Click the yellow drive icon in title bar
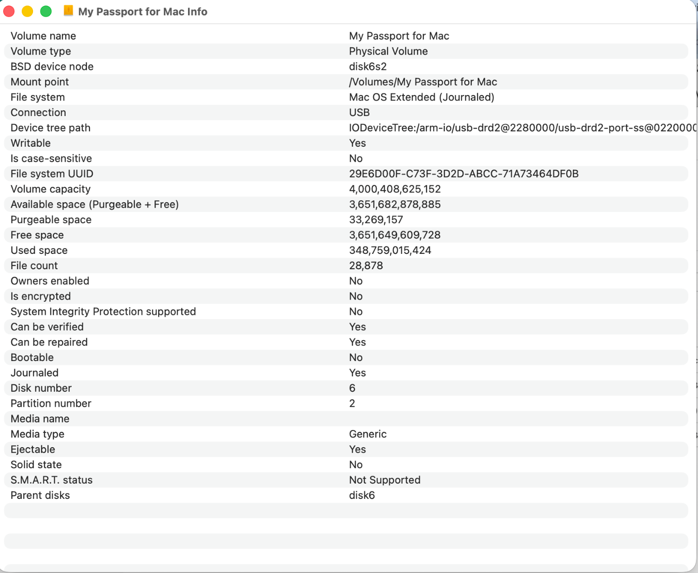The image size is (698, 573). [x=68, y=11]
